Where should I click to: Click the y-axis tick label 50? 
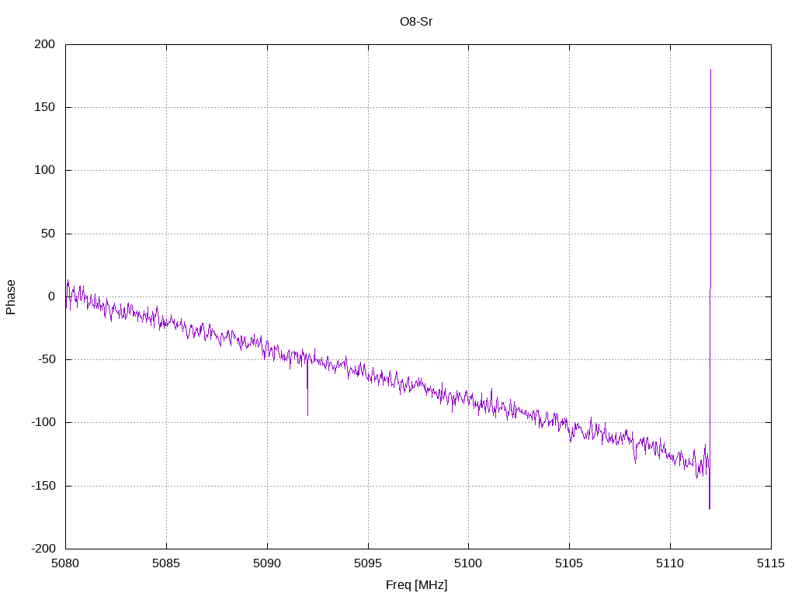tap(48, 233)
